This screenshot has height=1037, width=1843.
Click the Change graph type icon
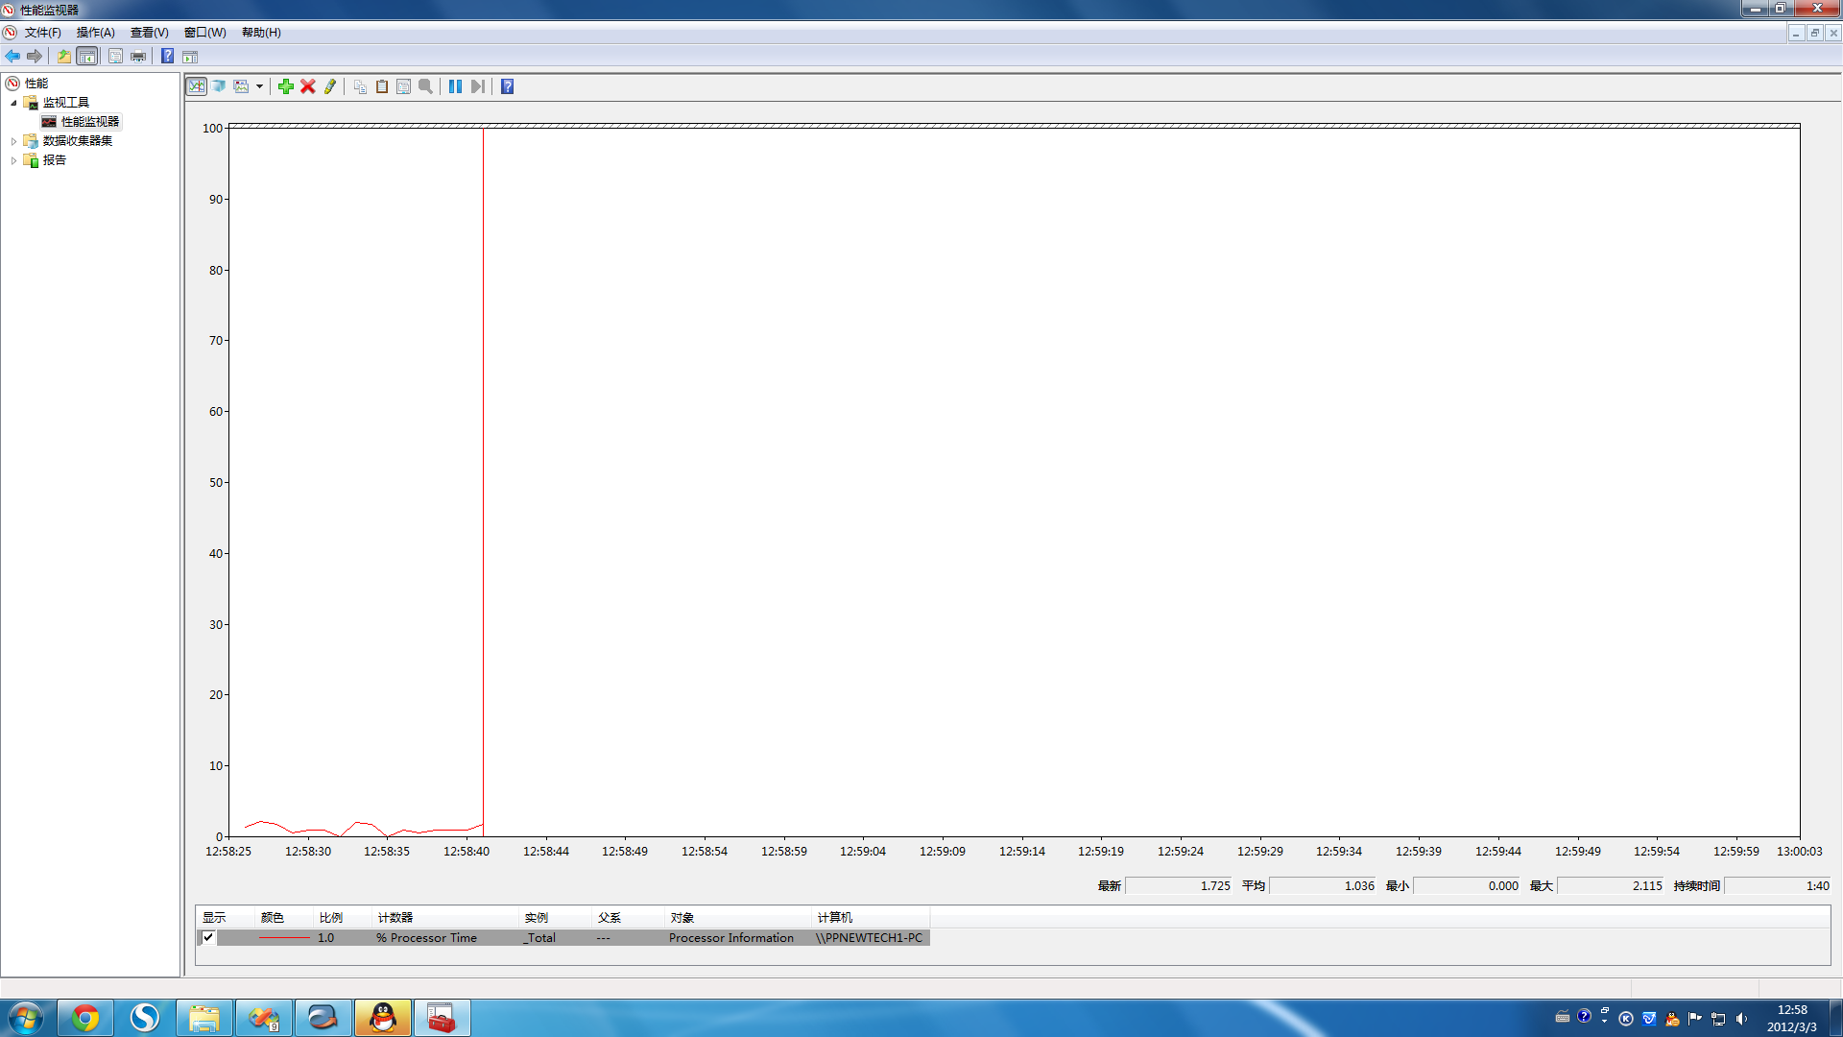pos(241,86)
